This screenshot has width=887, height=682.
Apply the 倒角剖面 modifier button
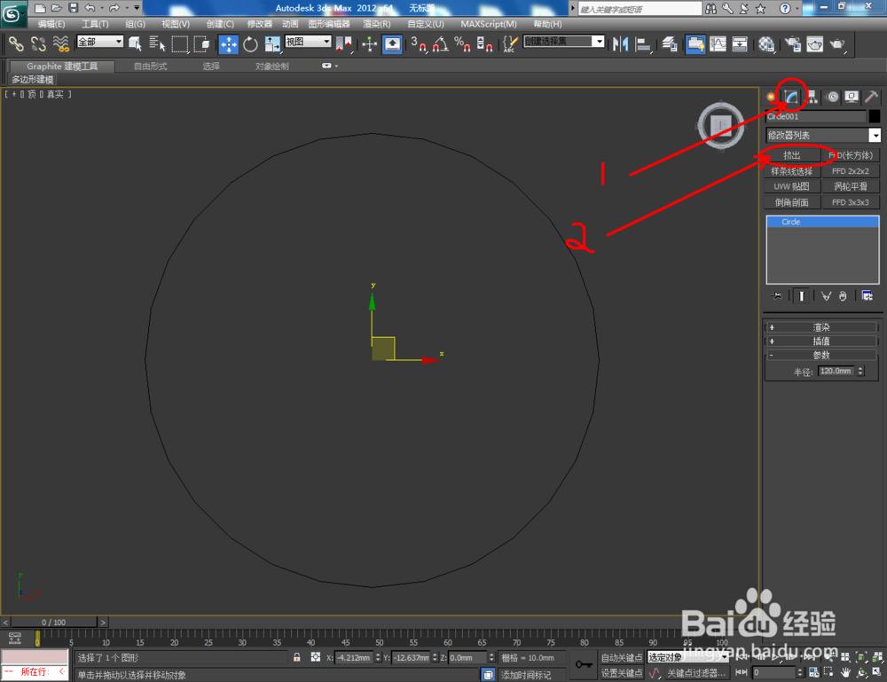click(791, 202)
